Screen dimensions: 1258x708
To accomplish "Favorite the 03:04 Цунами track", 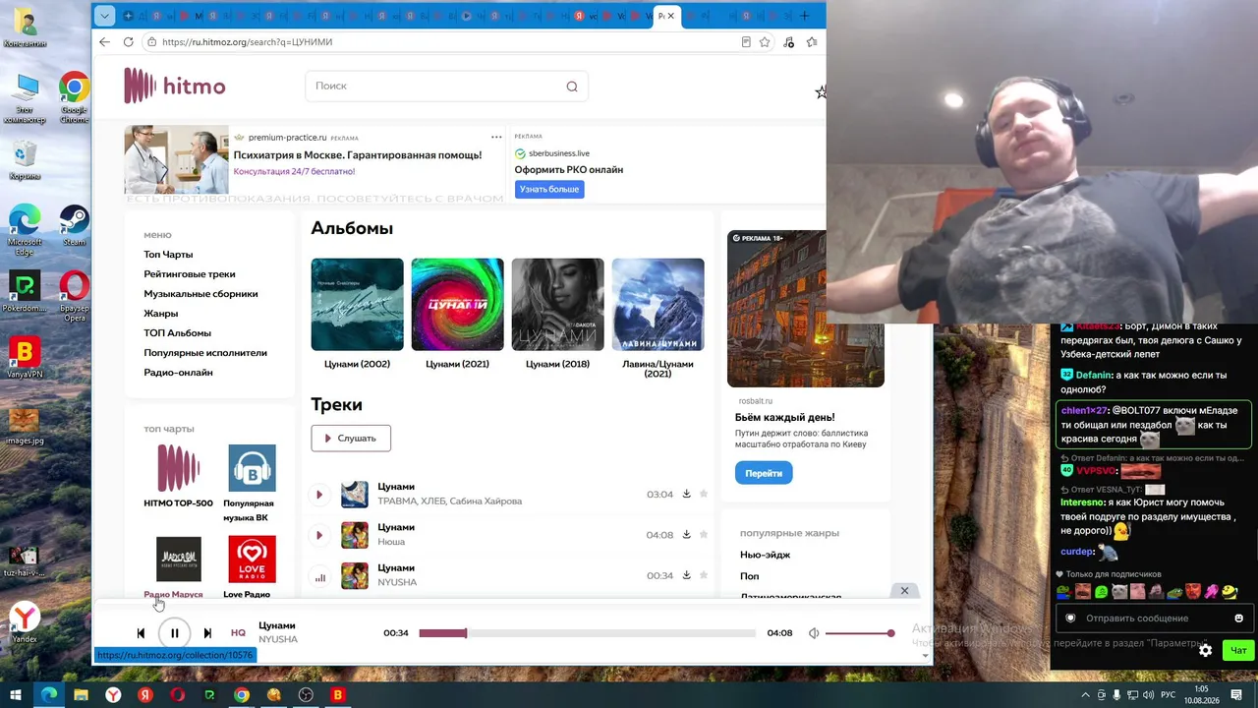I will click(704, 494).
